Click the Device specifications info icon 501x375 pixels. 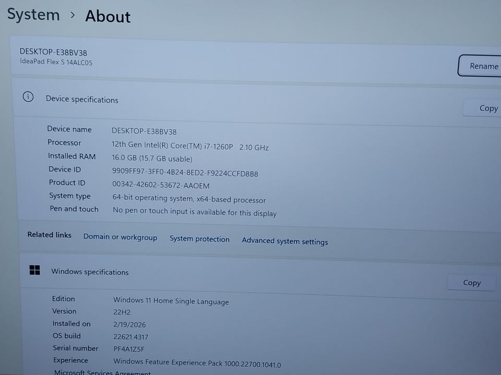28,97
